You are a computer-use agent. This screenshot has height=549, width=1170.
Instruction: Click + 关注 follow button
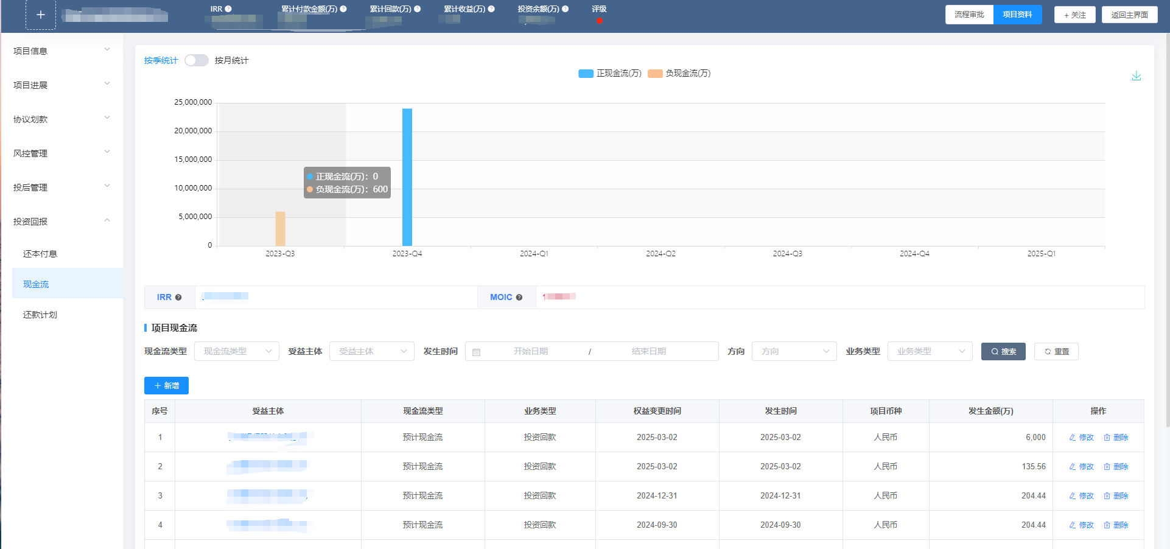click(1075, 15)
